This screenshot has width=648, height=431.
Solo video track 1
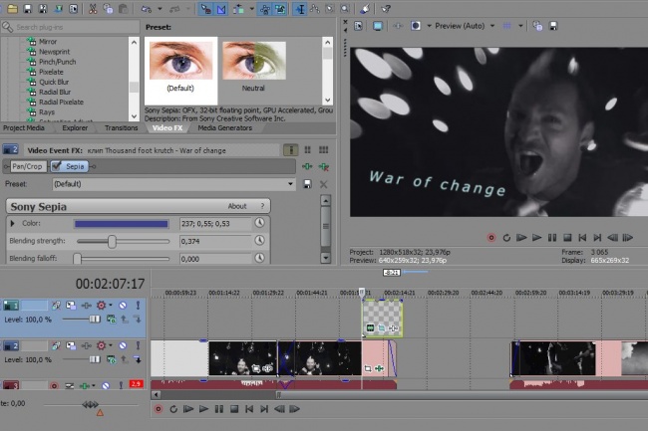tap(138, 306)
